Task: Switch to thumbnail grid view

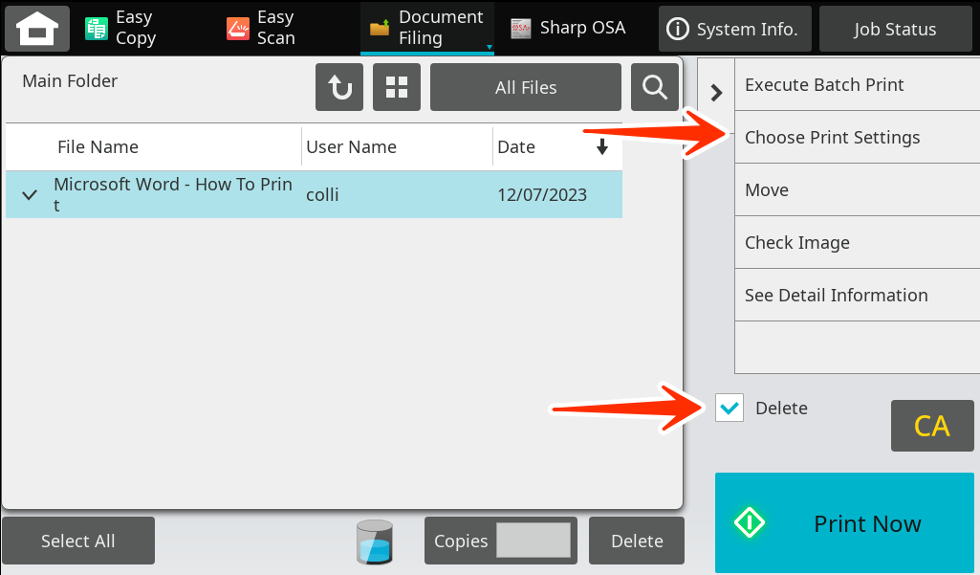Action: [396, 87]
